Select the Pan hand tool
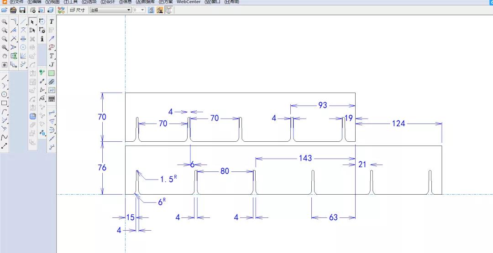 [x=5, y=56]
